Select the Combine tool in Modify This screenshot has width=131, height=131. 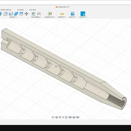(16, 14)
